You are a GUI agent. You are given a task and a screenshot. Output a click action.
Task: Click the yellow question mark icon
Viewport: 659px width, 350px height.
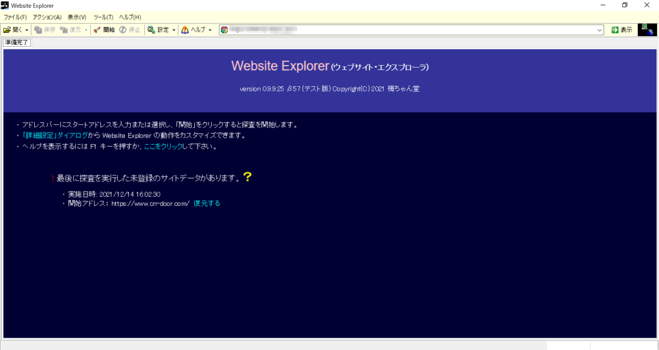[248, 177]
